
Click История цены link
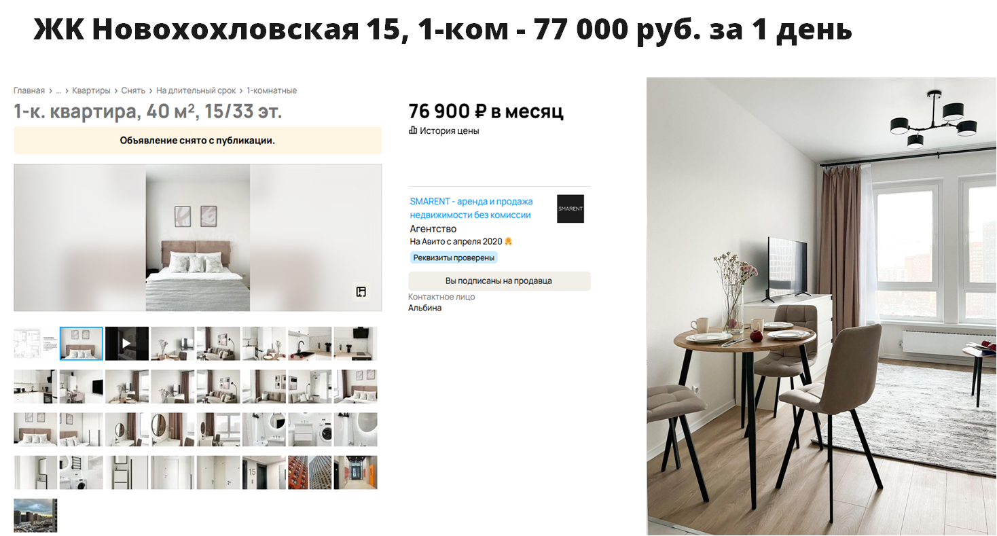[449, 130]
